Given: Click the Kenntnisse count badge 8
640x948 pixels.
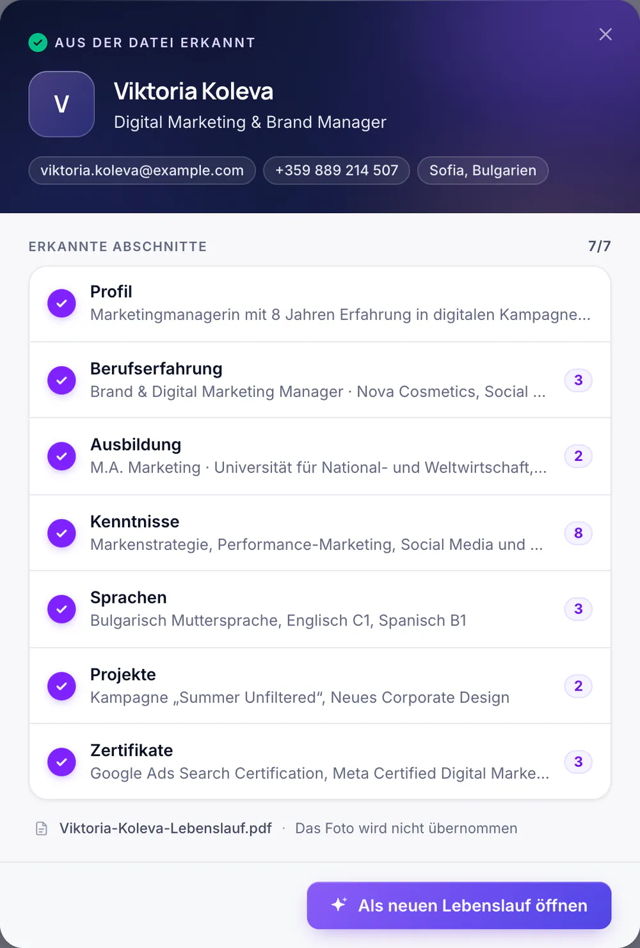Looking at the screenshot, I should (579, 533).
